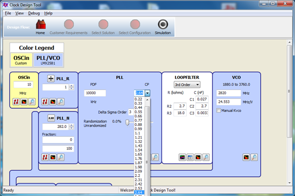Click the PLL_R value field
The width and height of the screenshot is (295, 196).
(x=56, y=87)
